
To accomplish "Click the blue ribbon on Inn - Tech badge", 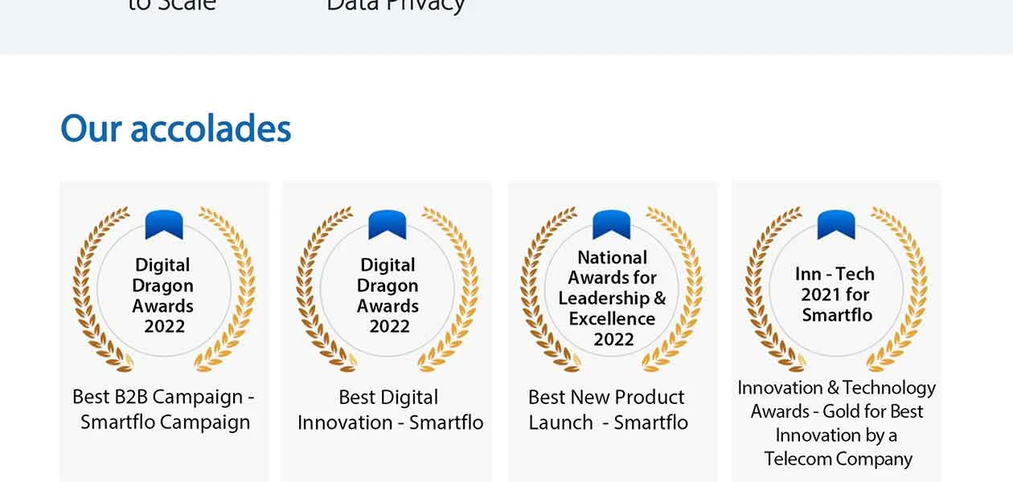I will [836, 224].
